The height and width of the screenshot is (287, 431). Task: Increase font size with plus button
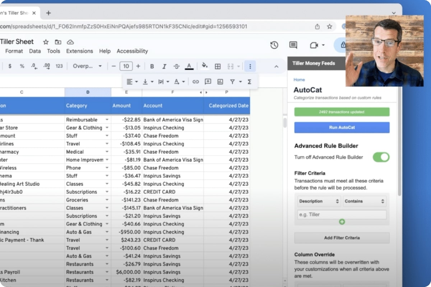click(138, 66)
